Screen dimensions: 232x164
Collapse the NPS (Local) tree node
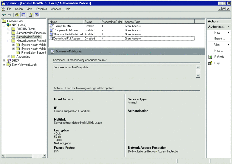[x=4, y=25]
